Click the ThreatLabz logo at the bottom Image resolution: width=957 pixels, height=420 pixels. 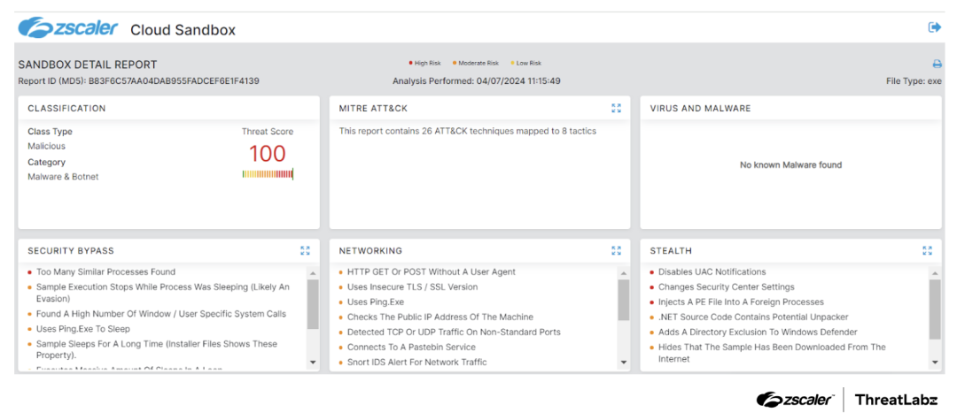click(896, 400)
